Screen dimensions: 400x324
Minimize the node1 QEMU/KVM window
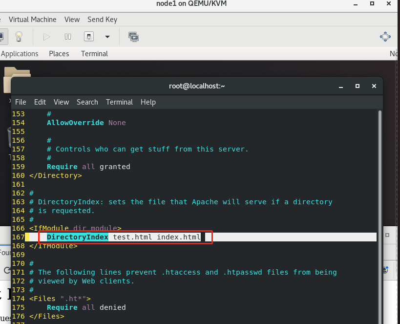(356, 4)
